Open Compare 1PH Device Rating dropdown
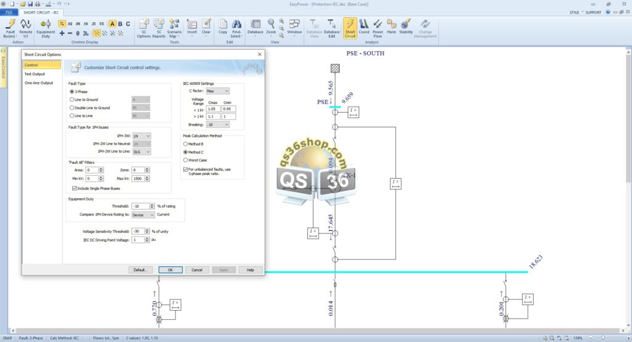Image resolution: width=632 pixels, height=342 pixels. [143, 215]
